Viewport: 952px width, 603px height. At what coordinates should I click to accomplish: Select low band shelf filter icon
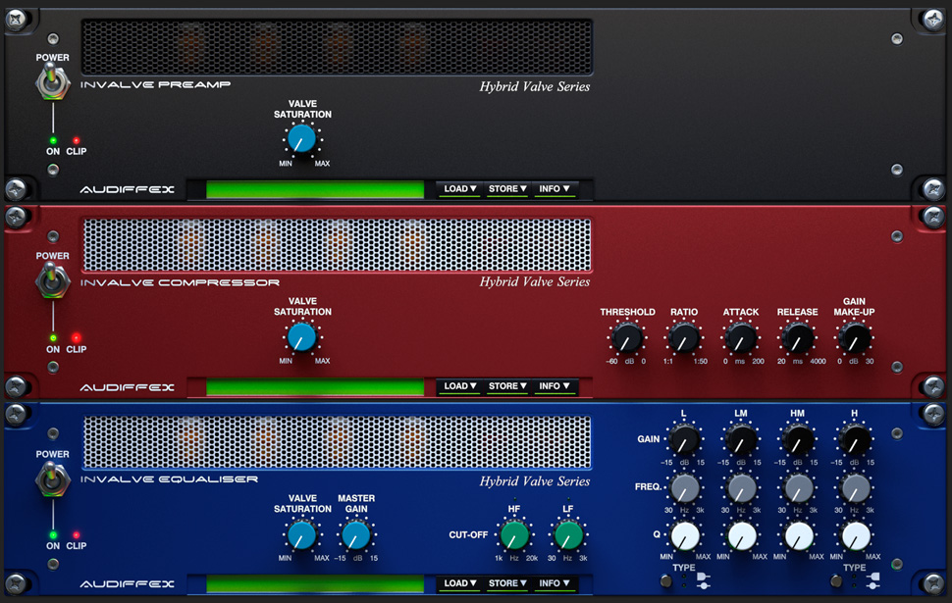click(703, 577)
